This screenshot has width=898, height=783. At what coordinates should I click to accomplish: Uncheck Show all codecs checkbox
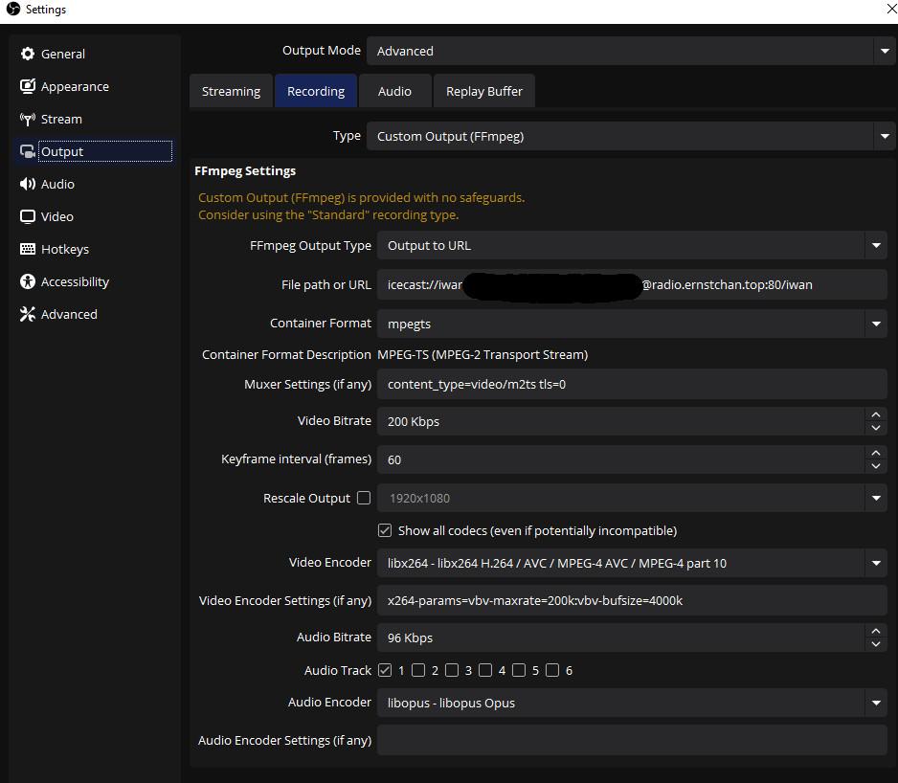point(385,530)
